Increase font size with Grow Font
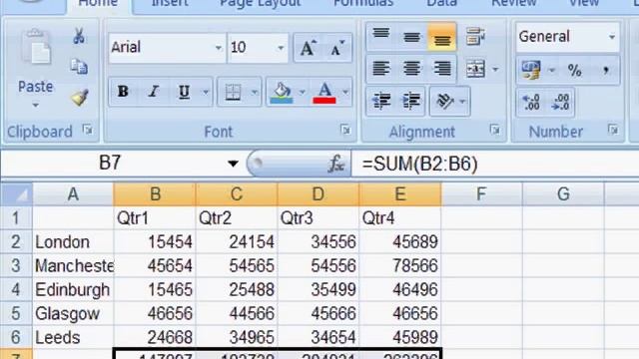This screenshot has width=639, height=359. (x=309, y=48)
